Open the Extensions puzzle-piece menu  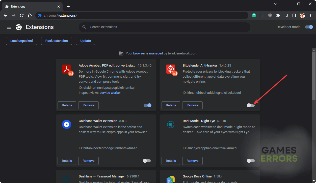[x=278, y=15]
